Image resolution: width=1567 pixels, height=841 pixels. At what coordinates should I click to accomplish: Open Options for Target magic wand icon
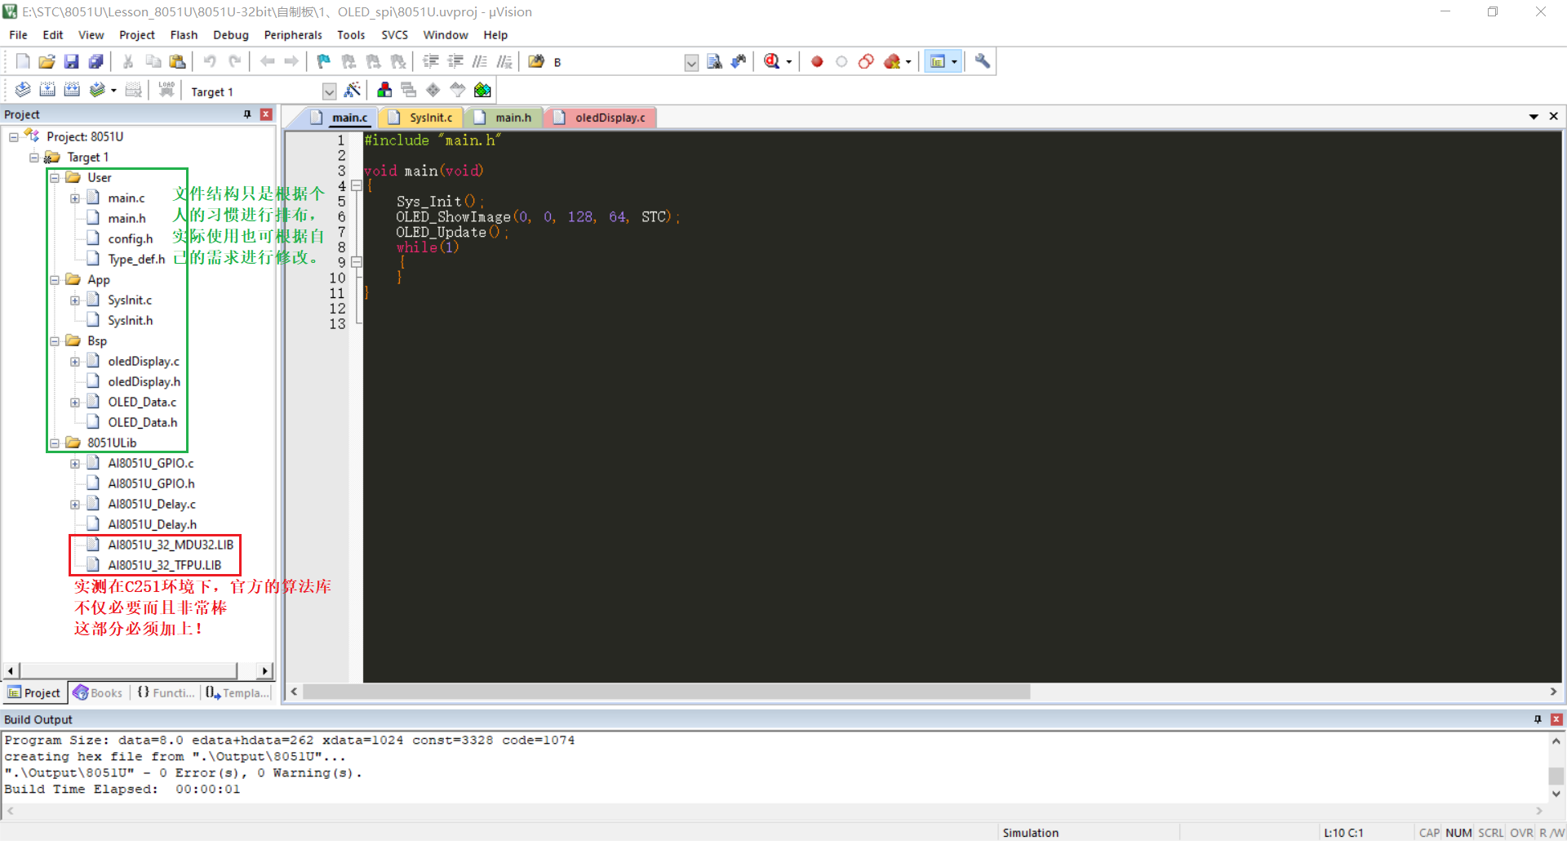[353, 90]
